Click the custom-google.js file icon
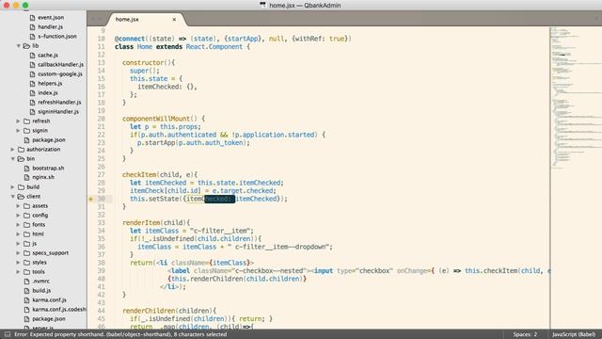 (x=32, y=73)
